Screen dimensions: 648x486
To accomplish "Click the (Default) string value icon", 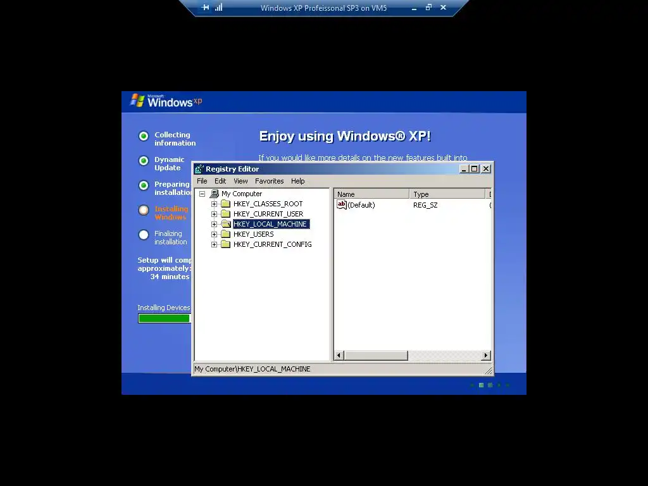I will click(341, 204).
